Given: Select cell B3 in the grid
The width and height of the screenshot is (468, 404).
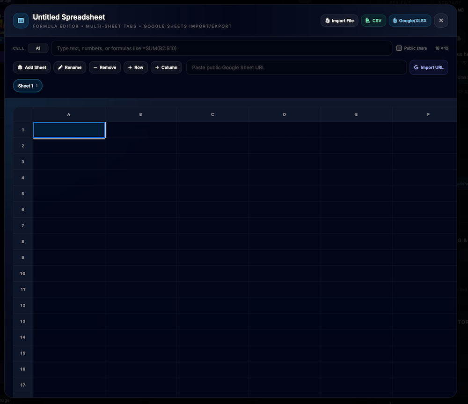Looking at the screenshot, I should 140,162.
